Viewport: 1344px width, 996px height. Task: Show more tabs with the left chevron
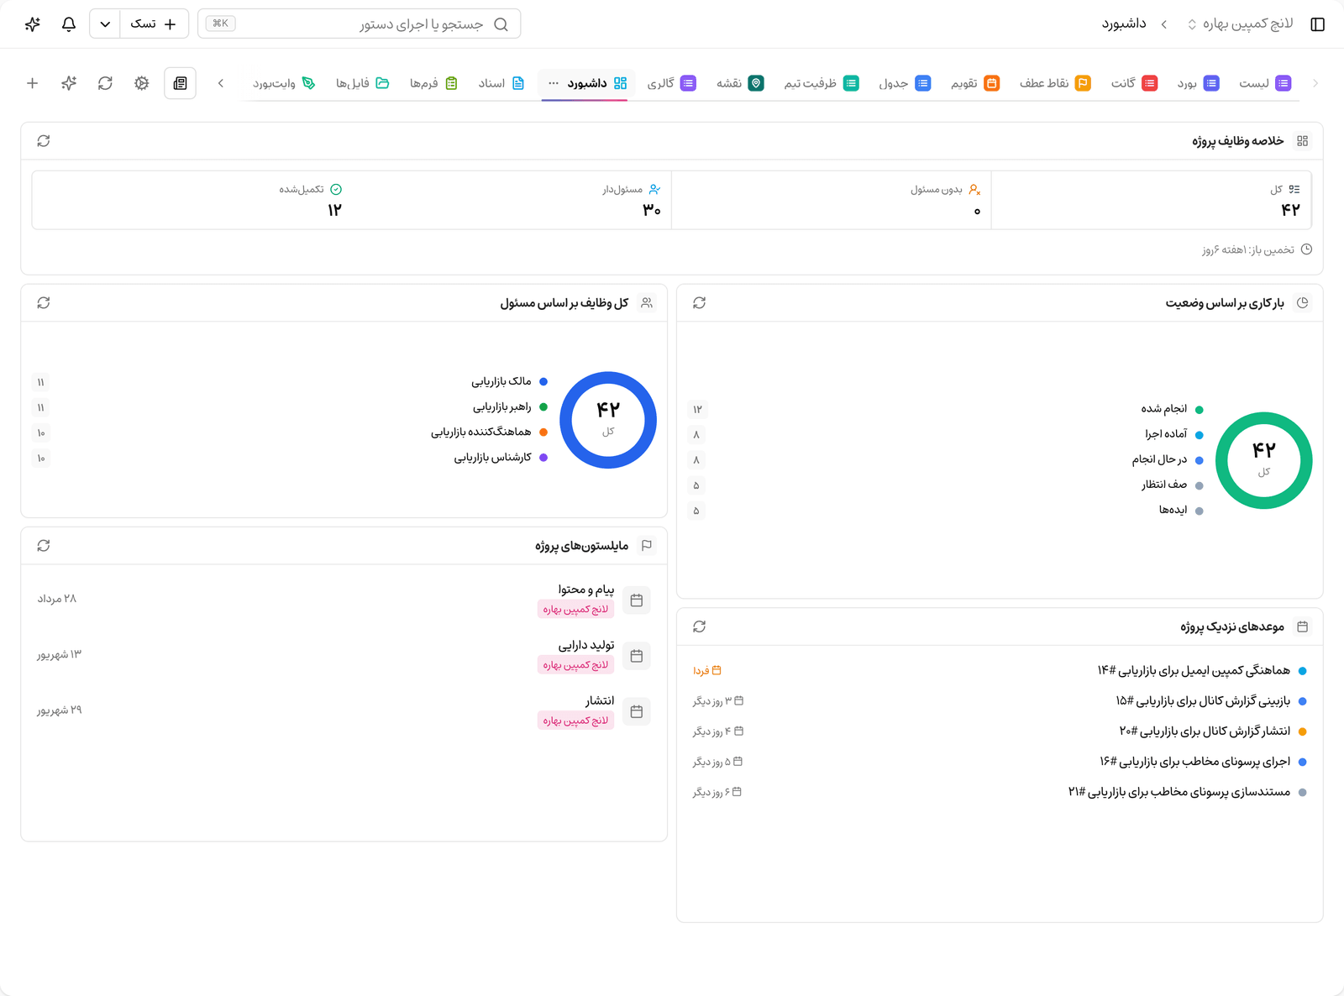pos(221,83)
